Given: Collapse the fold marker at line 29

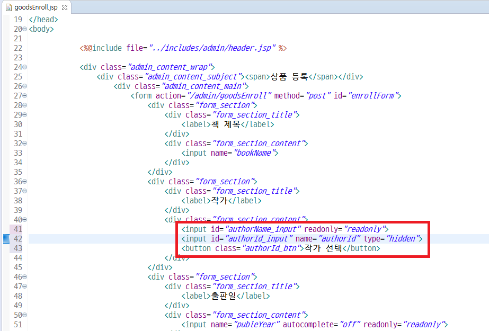Looking at the screenshot, I should pyautogui.click(x=25, y=115).
